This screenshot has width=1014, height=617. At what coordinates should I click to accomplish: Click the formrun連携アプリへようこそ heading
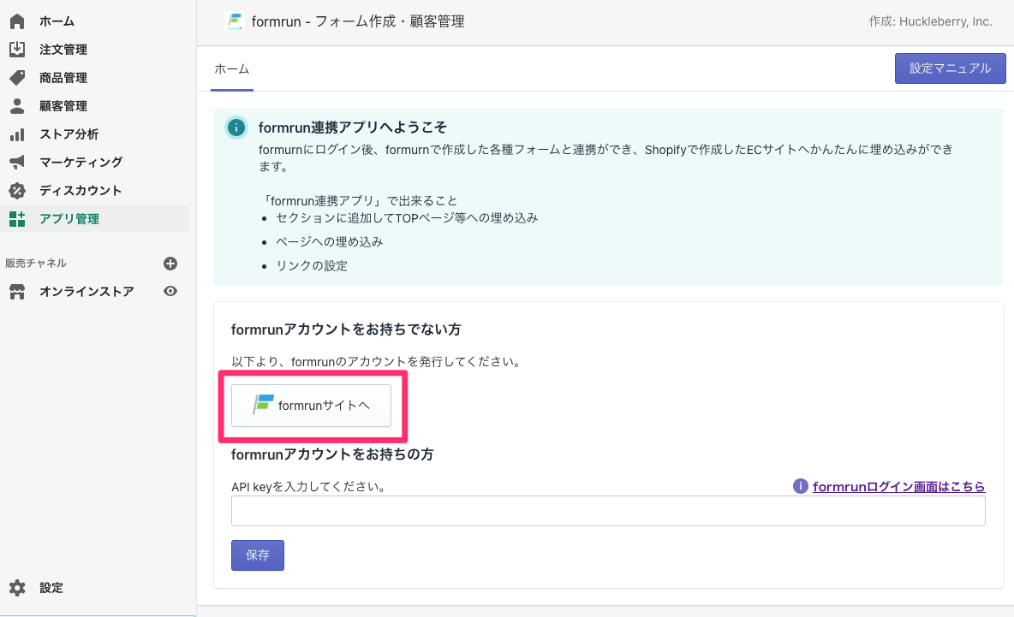(x=353, y=128)
